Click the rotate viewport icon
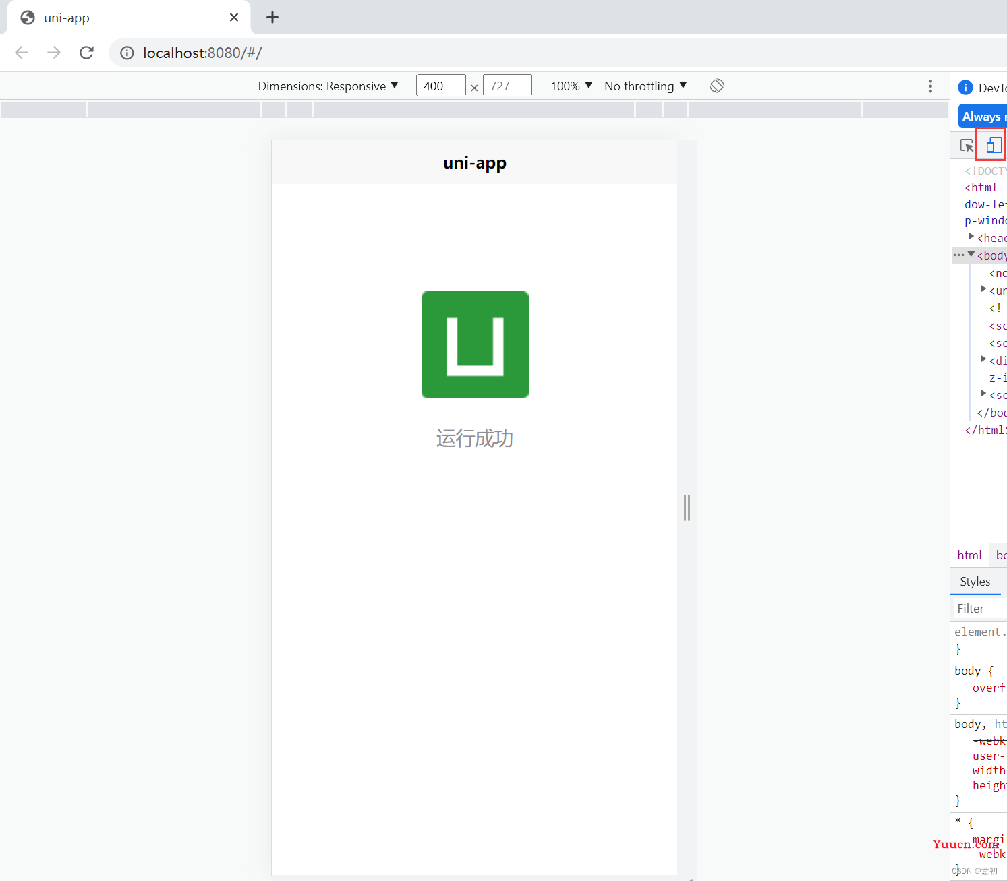Image resolution: width=1007 pixels, height=881 pixels. pyautogui.click(x=717, y=86)
